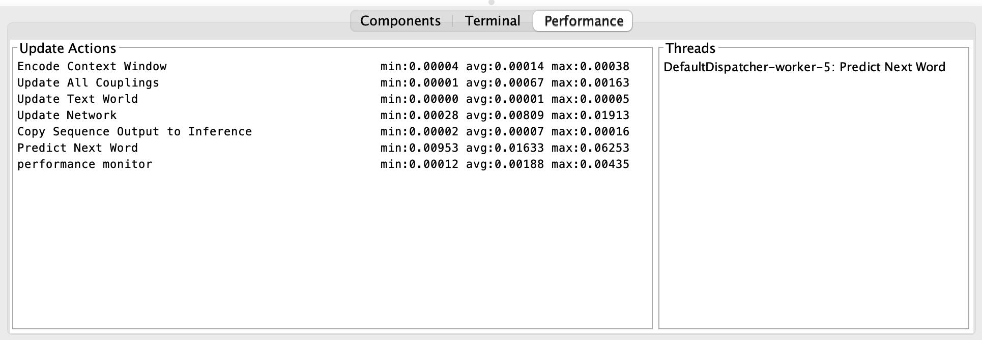Select DefaultDispatcher-worker-5 thread entry
The width and height of the screenshot is (982, 340).
(x=805, y=66)
